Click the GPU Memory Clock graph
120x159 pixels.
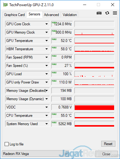coord(94,32)
